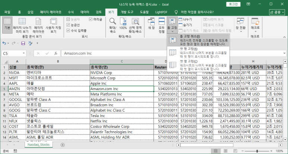
Task: Open the Insert (삽입) tab
Action: 31,12
